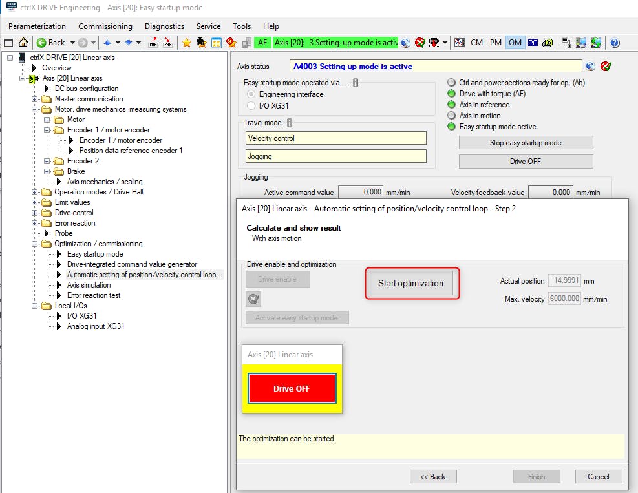Open the dropdown next to blue down arrow
This screenshot has height=493, width=638.
point(139,42)
